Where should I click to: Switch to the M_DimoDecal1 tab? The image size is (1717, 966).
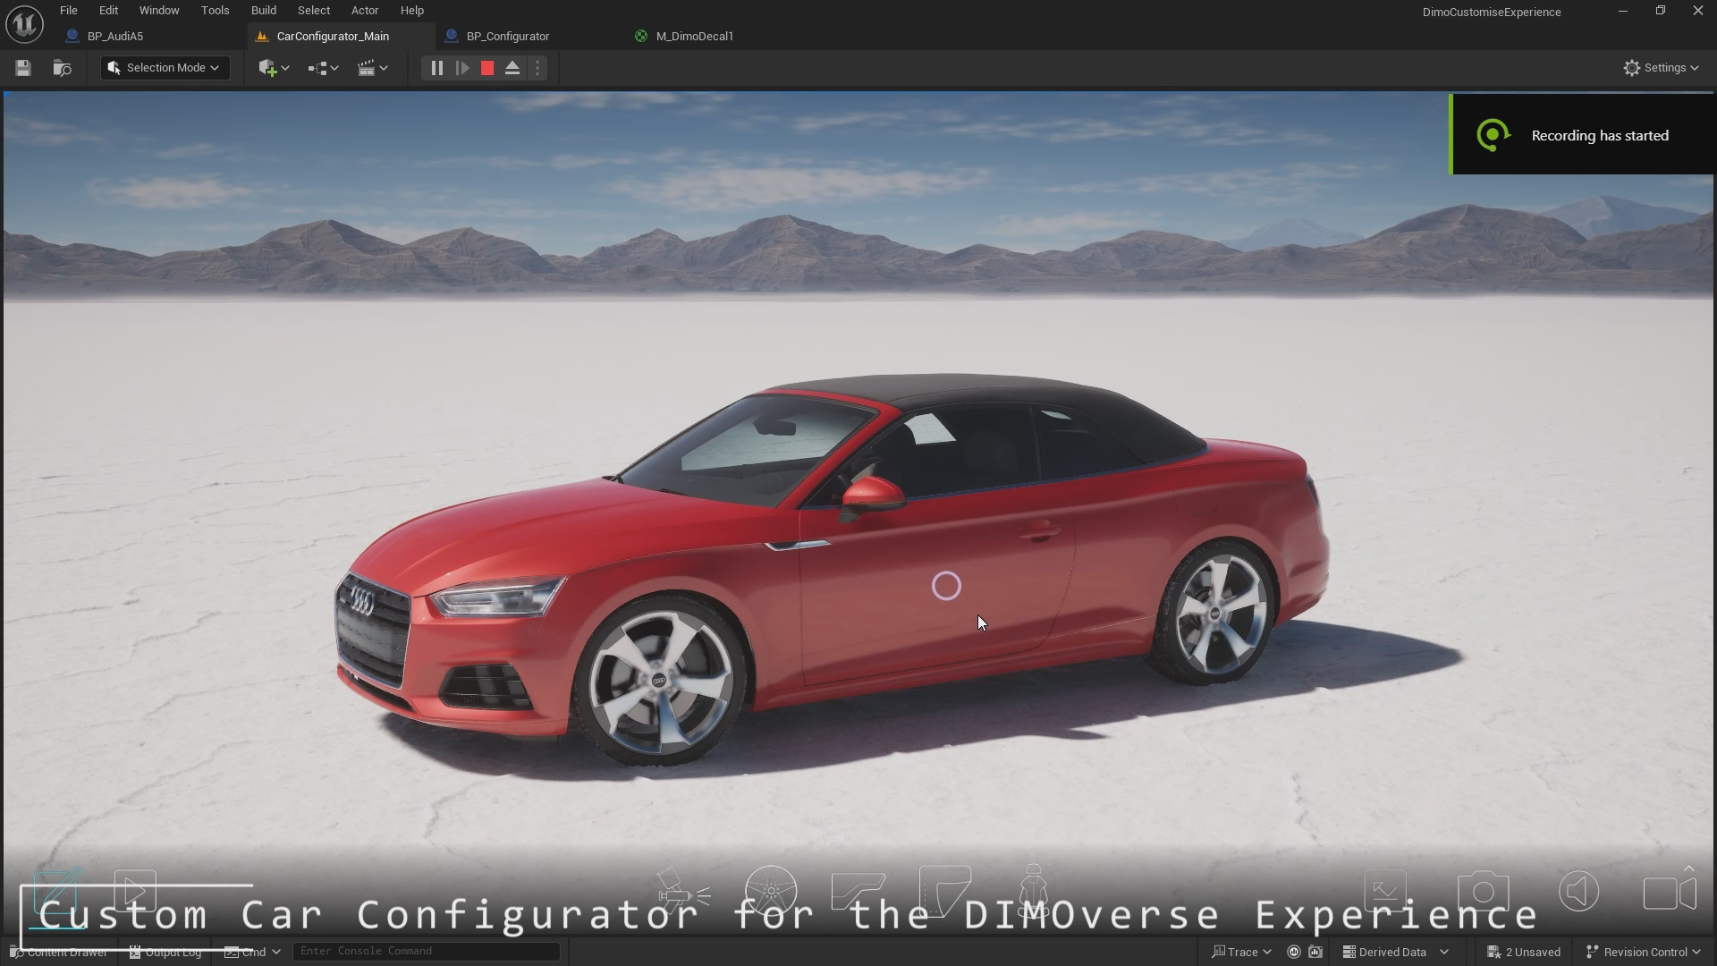[694, 37]
